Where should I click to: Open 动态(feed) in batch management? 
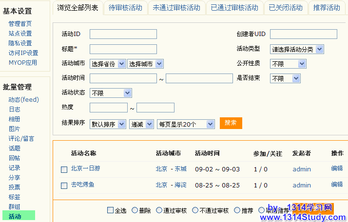[x=23, y=99]
